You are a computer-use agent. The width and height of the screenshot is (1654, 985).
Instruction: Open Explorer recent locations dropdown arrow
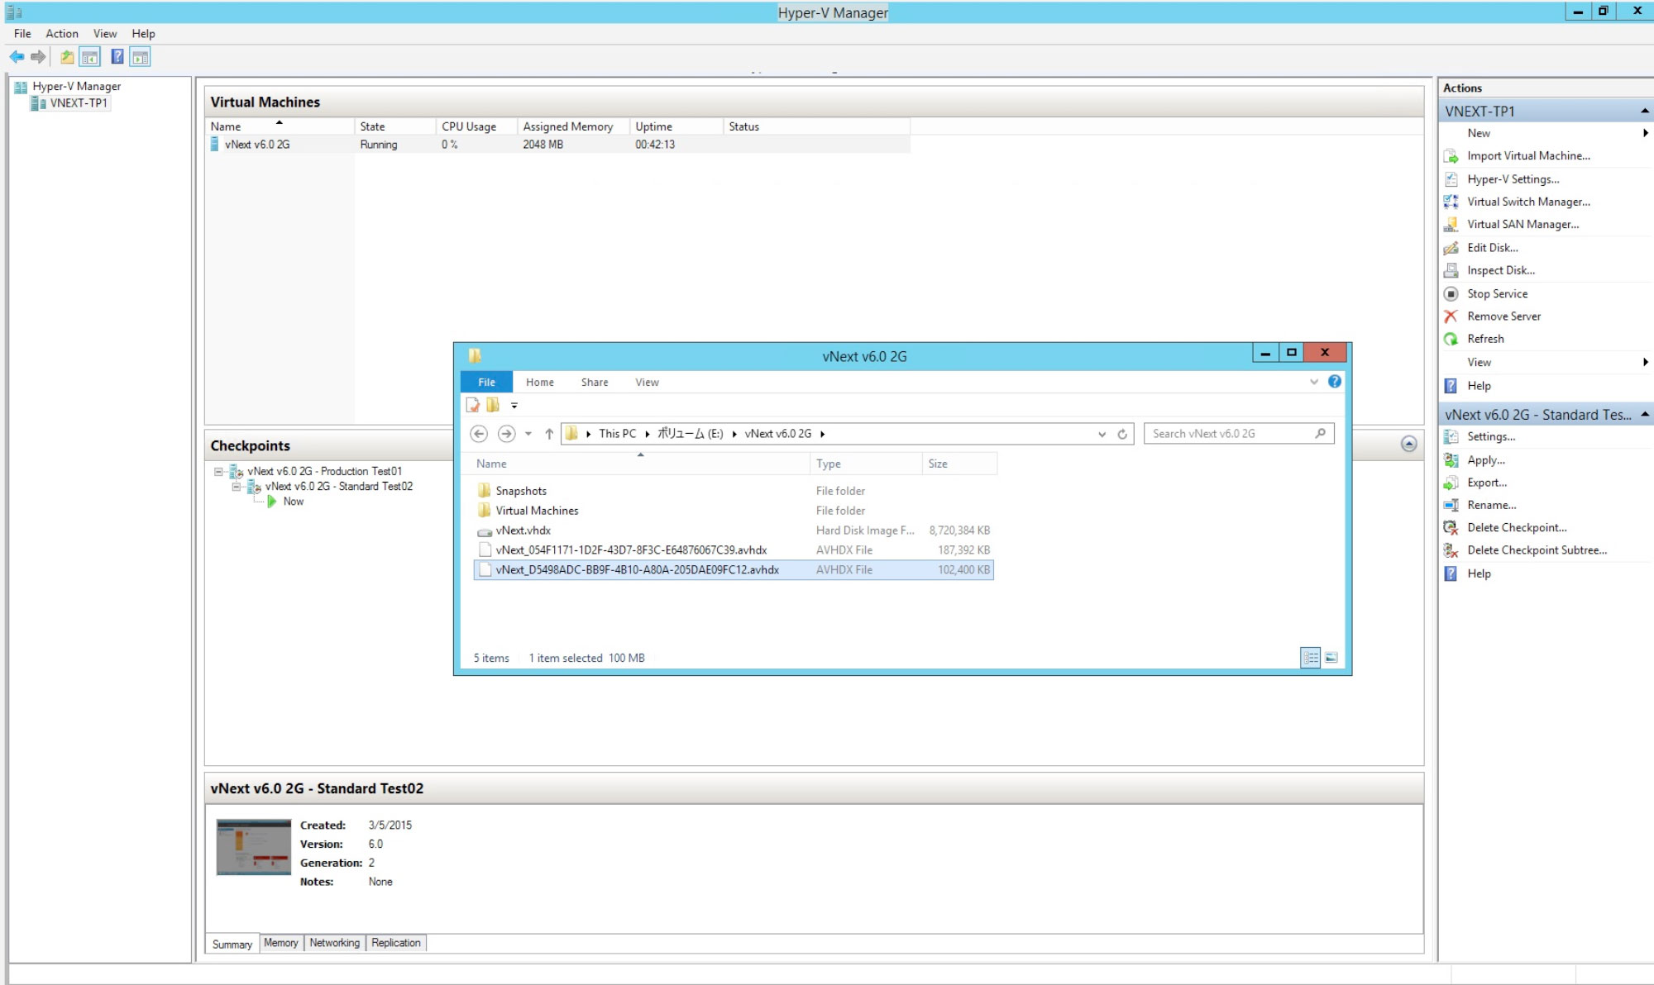(x=528, y=434)
